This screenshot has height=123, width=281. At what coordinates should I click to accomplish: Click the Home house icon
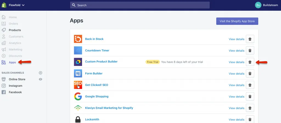point(4,17)
